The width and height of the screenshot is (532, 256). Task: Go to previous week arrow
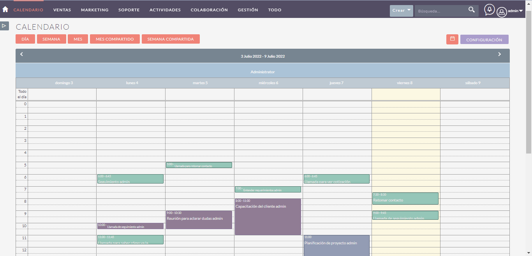point(21,55)
